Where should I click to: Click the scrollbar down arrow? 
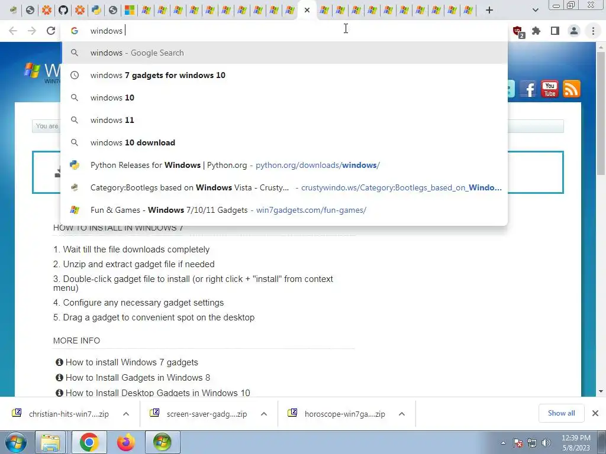[601, 391]
